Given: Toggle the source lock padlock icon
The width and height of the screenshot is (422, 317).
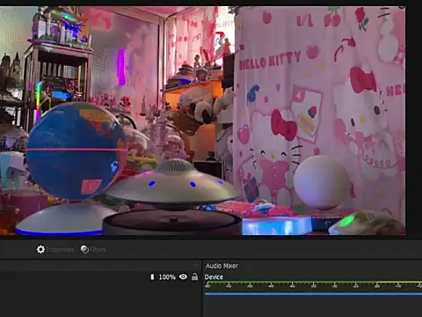Looking at the screenshot, I should [x=194, y=276].
